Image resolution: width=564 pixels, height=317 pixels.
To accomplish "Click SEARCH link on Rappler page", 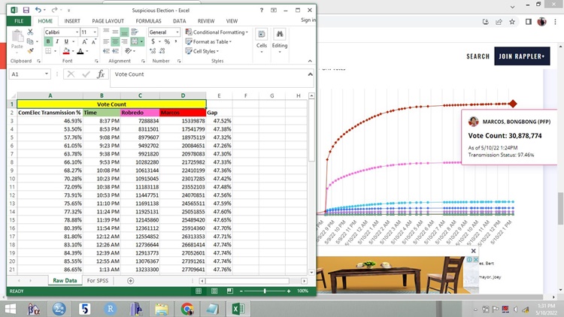I will (478, 56).
